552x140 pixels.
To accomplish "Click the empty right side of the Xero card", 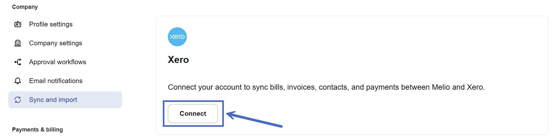I will coord(443,47).
